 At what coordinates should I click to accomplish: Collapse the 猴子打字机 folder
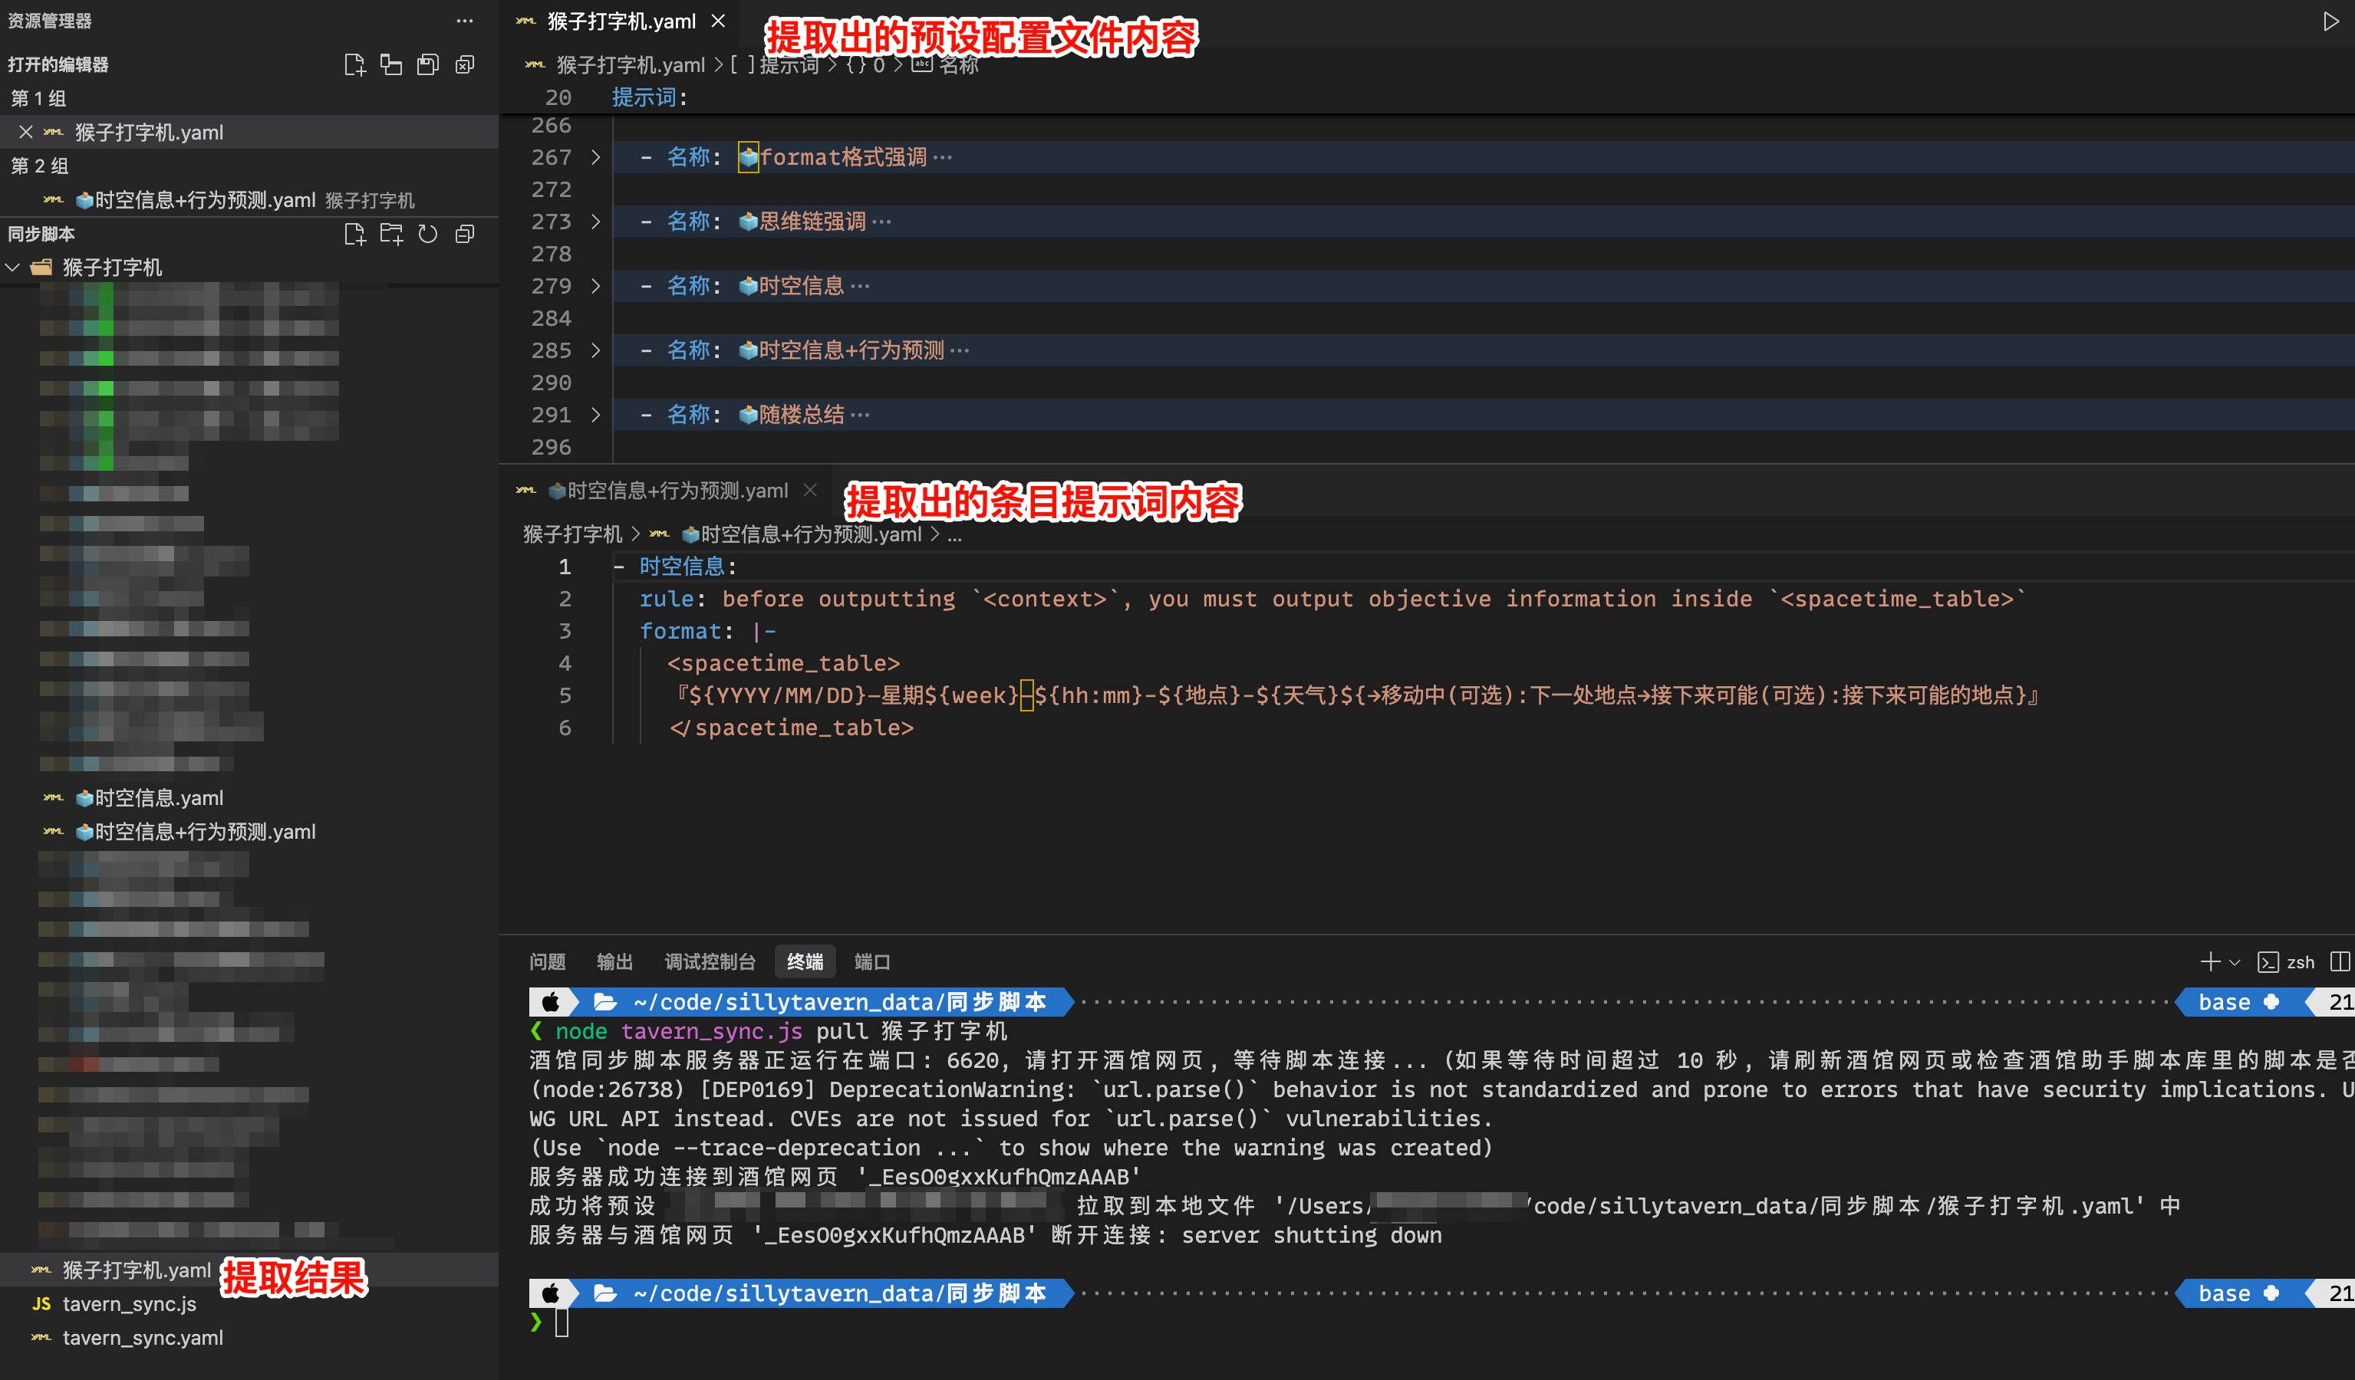[13, 268]
